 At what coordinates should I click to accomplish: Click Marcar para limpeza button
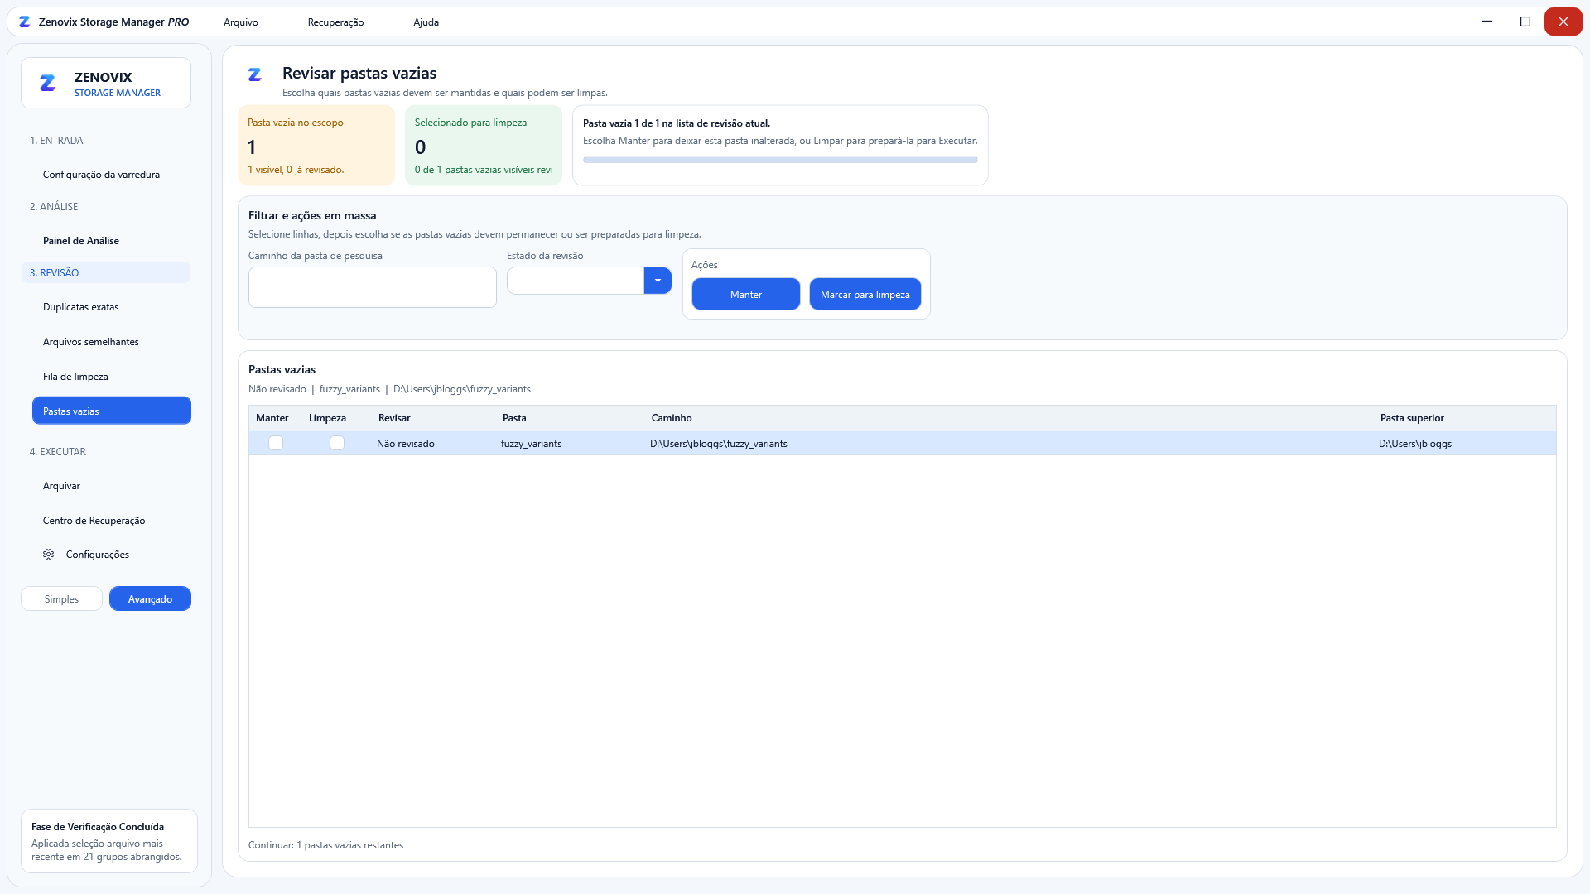tap(865, 294)
